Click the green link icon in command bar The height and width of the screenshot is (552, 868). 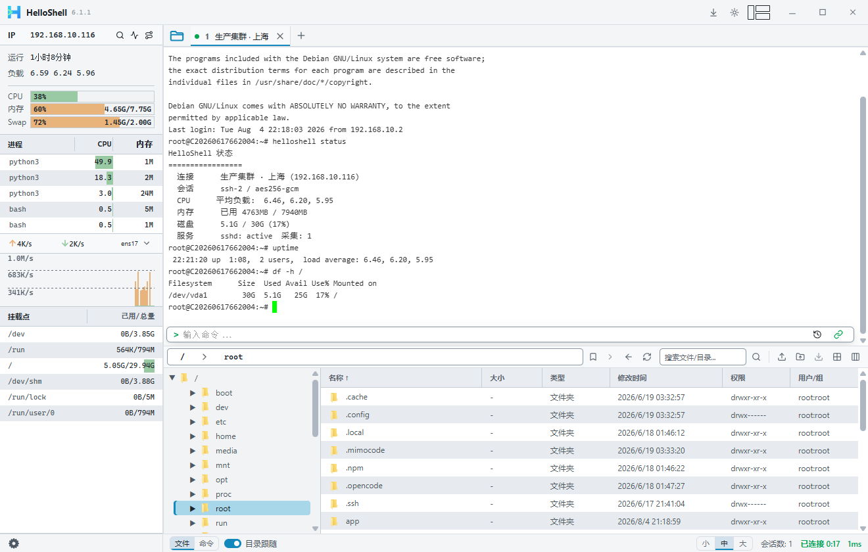tap(838, 334)
